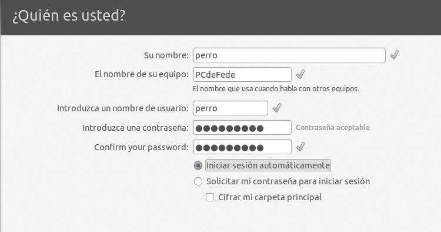Focus the Su nombre text field
441x232 pixels.
click(x=289, y=55)
